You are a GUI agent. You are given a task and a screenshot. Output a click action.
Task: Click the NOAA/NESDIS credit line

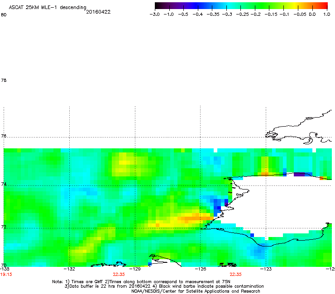(196, 291)
